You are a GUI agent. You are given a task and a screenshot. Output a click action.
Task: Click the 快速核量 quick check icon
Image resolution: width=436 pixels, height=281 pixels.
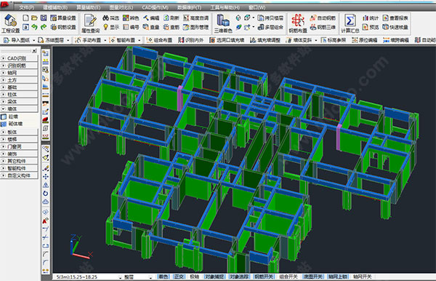[x=386, y=27]
